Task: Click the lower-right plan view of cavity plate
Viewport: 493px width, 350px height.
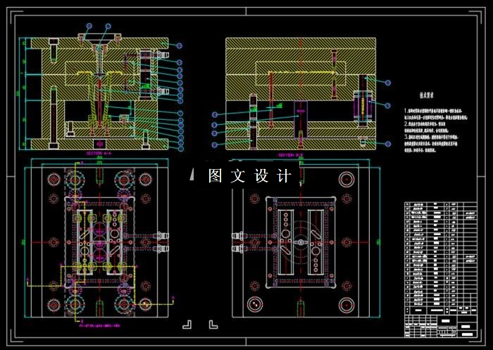Action: pos(301,242)
